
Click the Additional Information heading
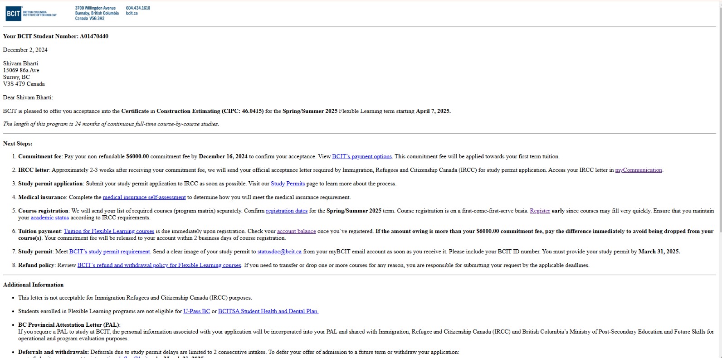click(x=33, y=285)
